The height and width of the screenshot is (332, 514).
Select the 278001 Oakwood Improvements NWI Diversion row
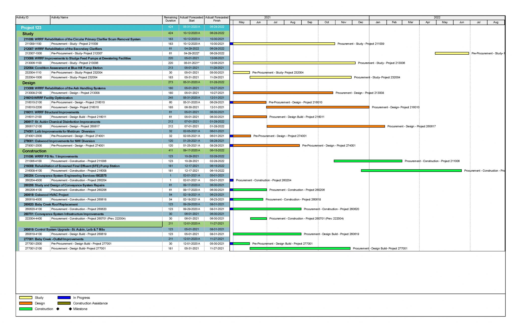click(x=124, y=141)
